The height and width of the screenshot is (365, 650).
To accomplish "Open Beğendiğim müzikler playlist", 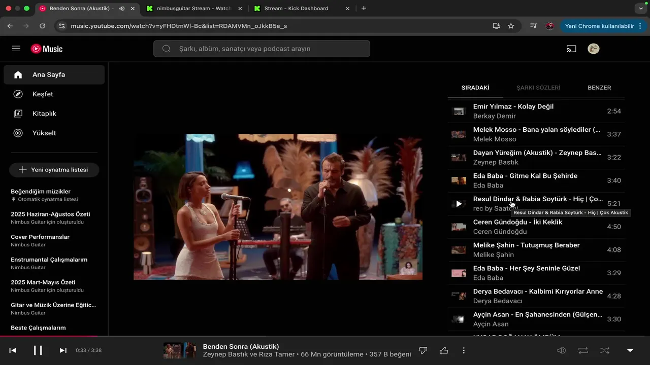I will tap(54, 195).
